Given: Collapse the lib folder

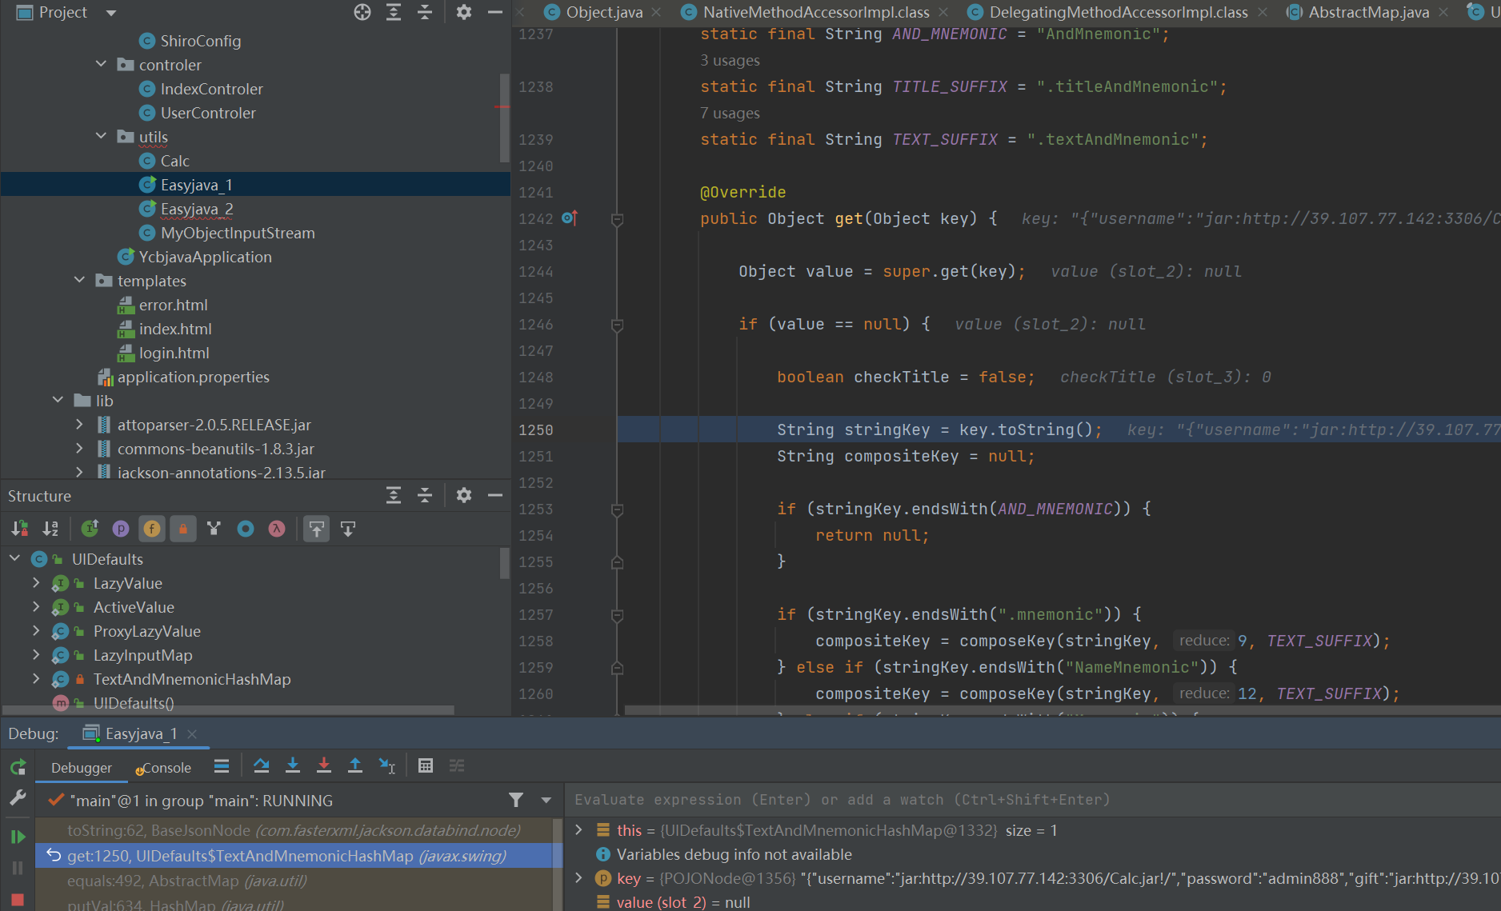Looking at the screenshot, I should click(x=58, y=400).
